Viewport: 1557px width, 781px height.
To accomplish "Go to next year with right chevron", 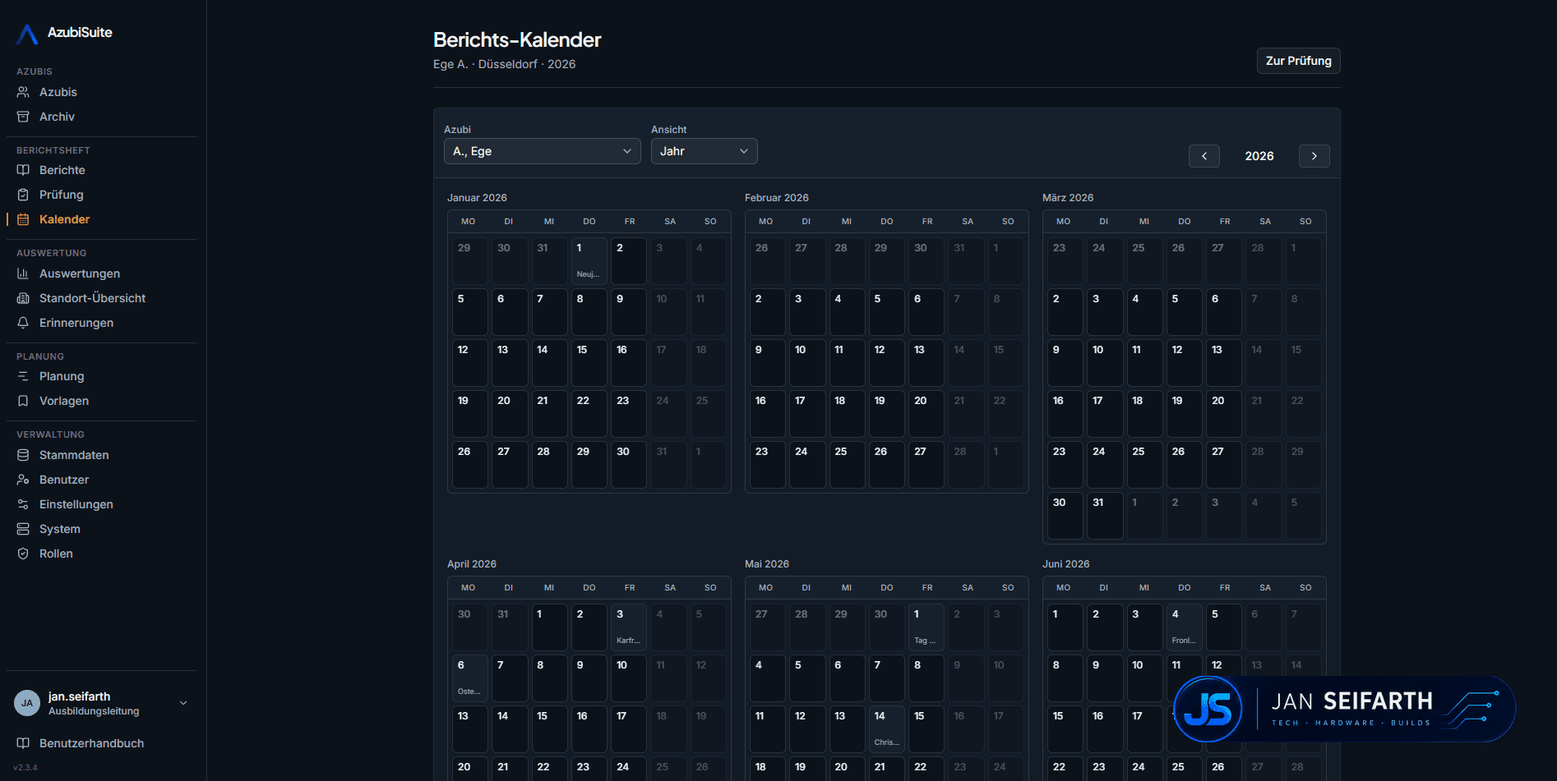I will [x=1314, y=156].
